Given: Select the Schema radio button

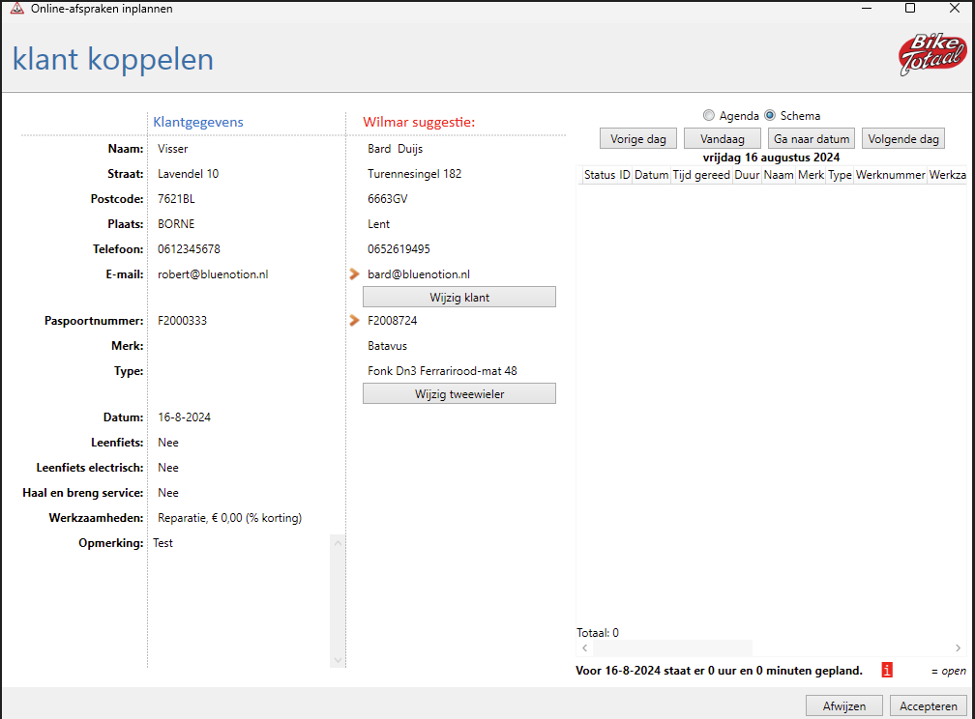Looking at the screenshot, I should coord(771,116).
